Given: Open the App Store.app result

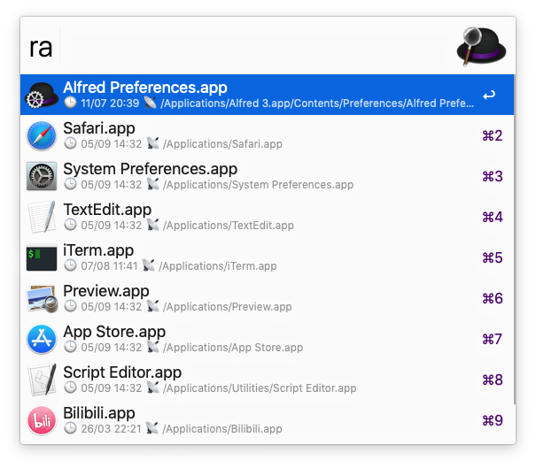Looking at the screenshot, I should pos(267,339).
